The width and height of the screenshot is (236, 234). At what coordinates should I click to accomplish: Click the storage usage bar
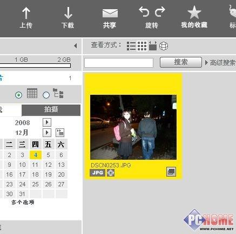(x=35, y=66)
